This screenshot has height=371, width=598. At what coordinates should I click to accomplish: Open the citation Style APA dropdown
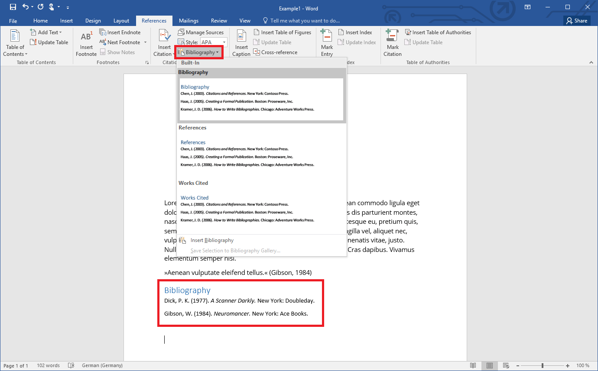pos(224,42)
